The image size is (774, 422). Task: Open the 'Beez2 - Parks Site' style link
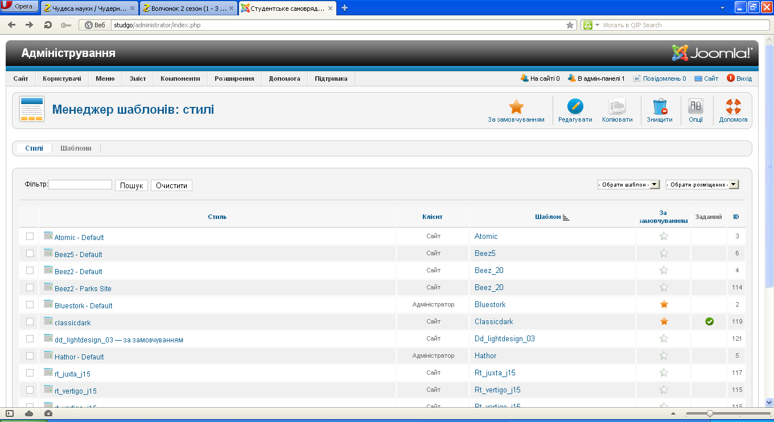pyautogui.click(x=83, y=289)
